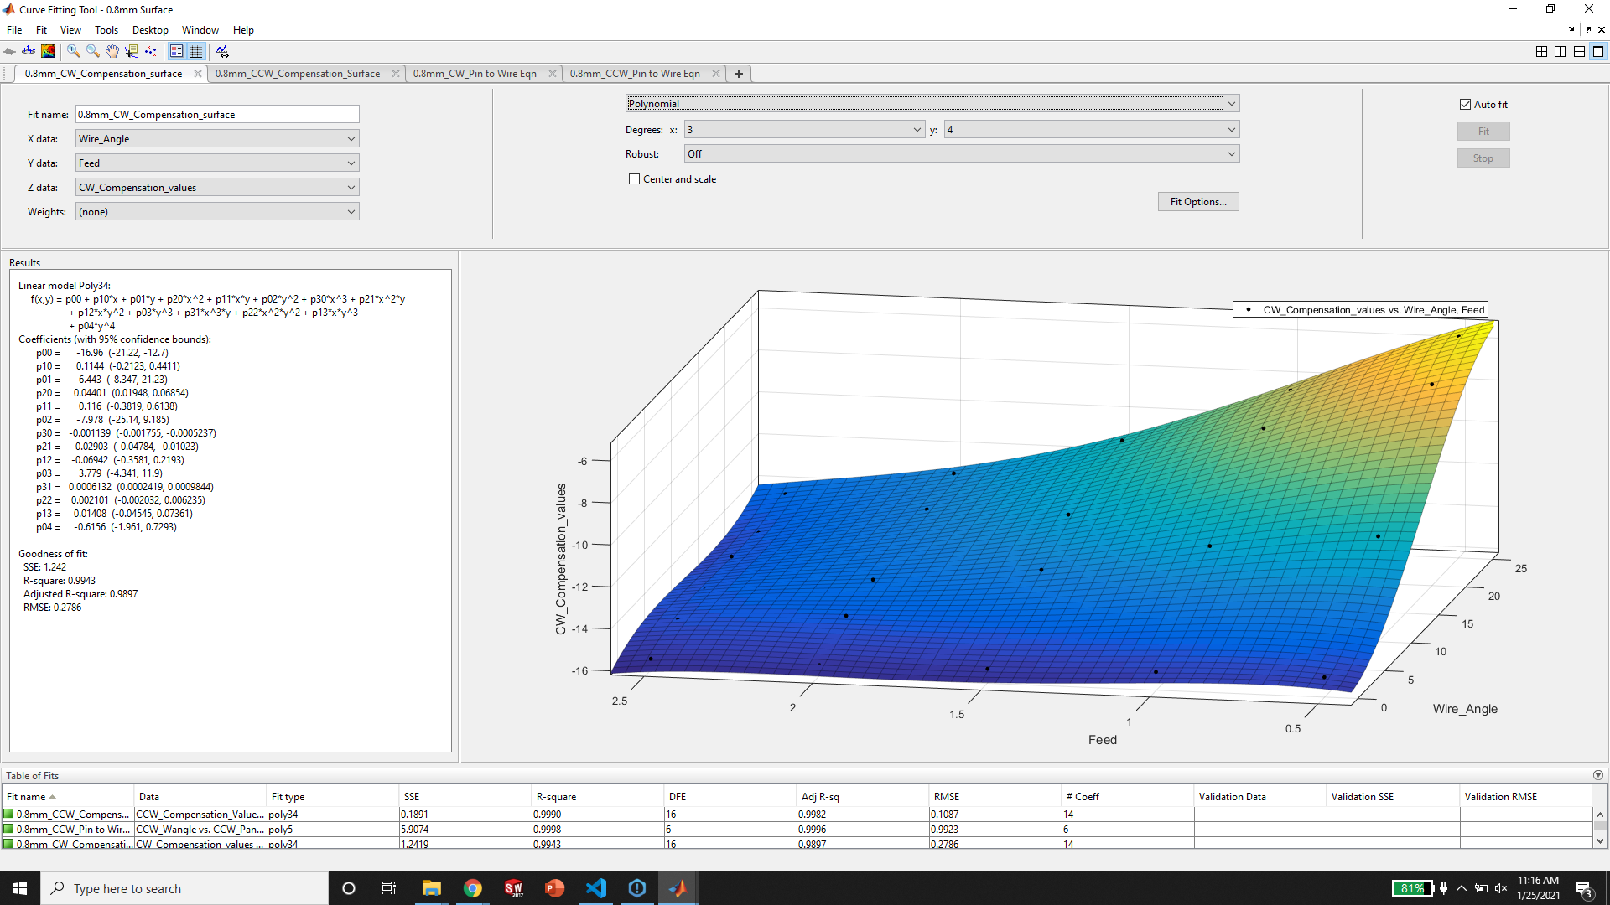Image resolution: width=1610 pixels, height=905 pixels.
Task: Choose the top/bottom tile layout
Action: [1579, 51]
